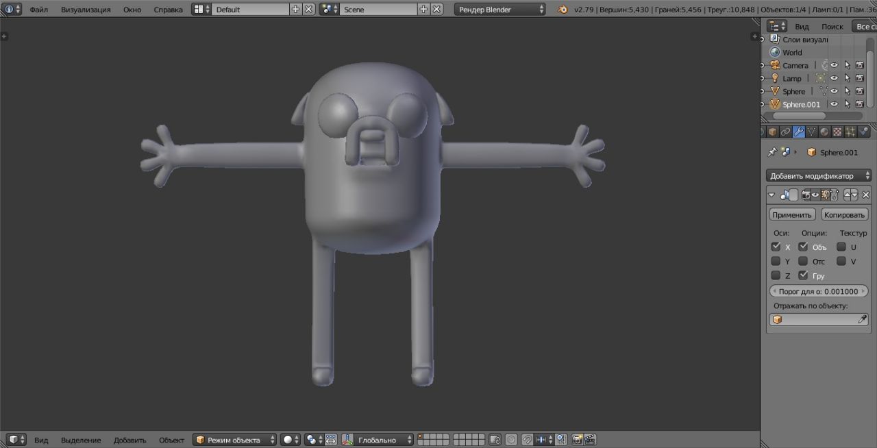Hide Camera in viewport via eye icon
Viewport: 877px width, 448px height.
[834, 65]
